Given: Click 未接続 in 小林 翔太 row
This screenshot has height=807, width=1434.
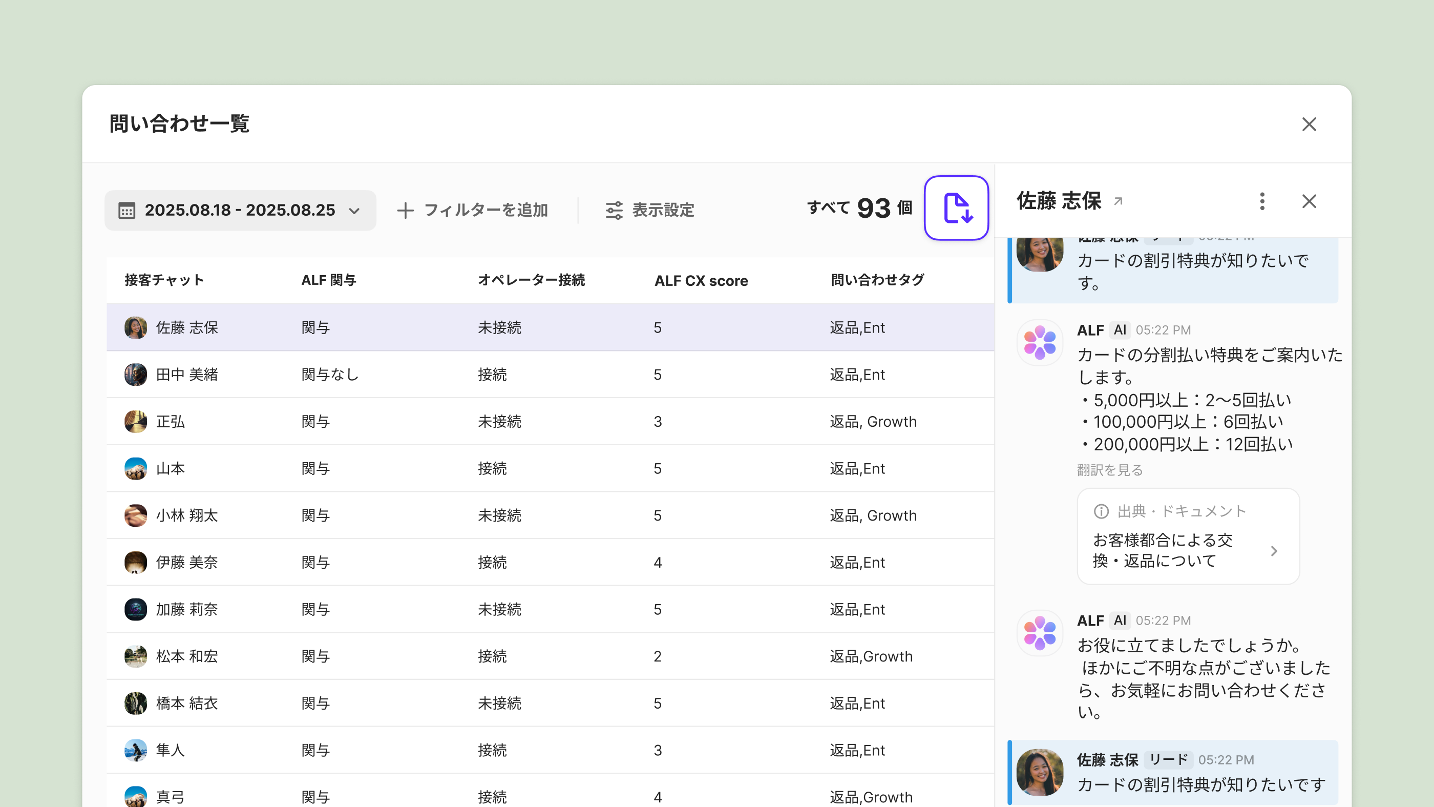Looking at the screenshot, I should [499, 515].
